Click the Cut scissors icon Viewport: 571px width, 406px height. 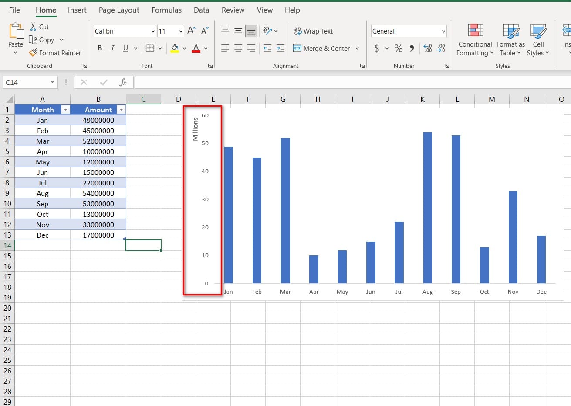pos(33,27)
